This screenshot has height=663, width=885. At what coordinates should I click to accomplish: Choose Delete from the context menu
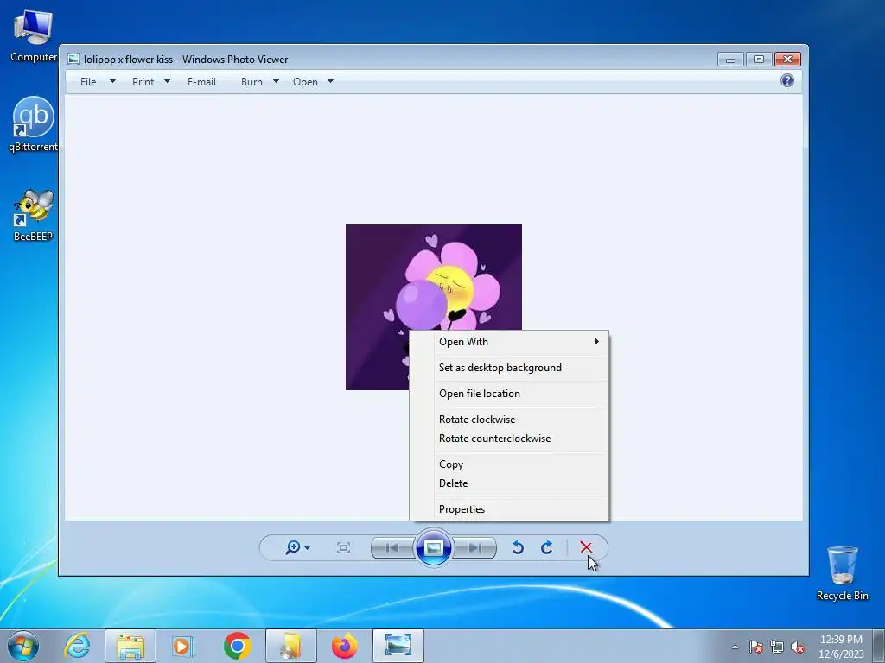(x=509, y=483)
